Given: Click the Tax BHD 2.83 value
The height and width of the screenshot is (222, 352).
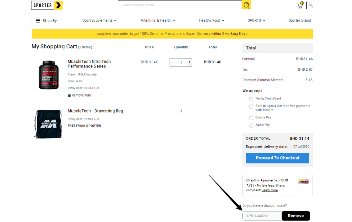Looking at the screenshot, I should click(305, 69).
